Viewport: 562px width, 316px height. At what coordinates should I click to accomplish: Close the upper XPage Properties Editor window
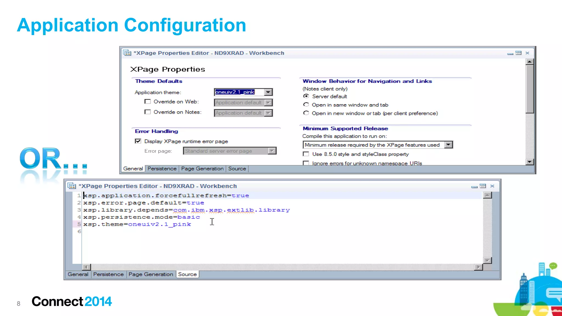click(527, 53)
